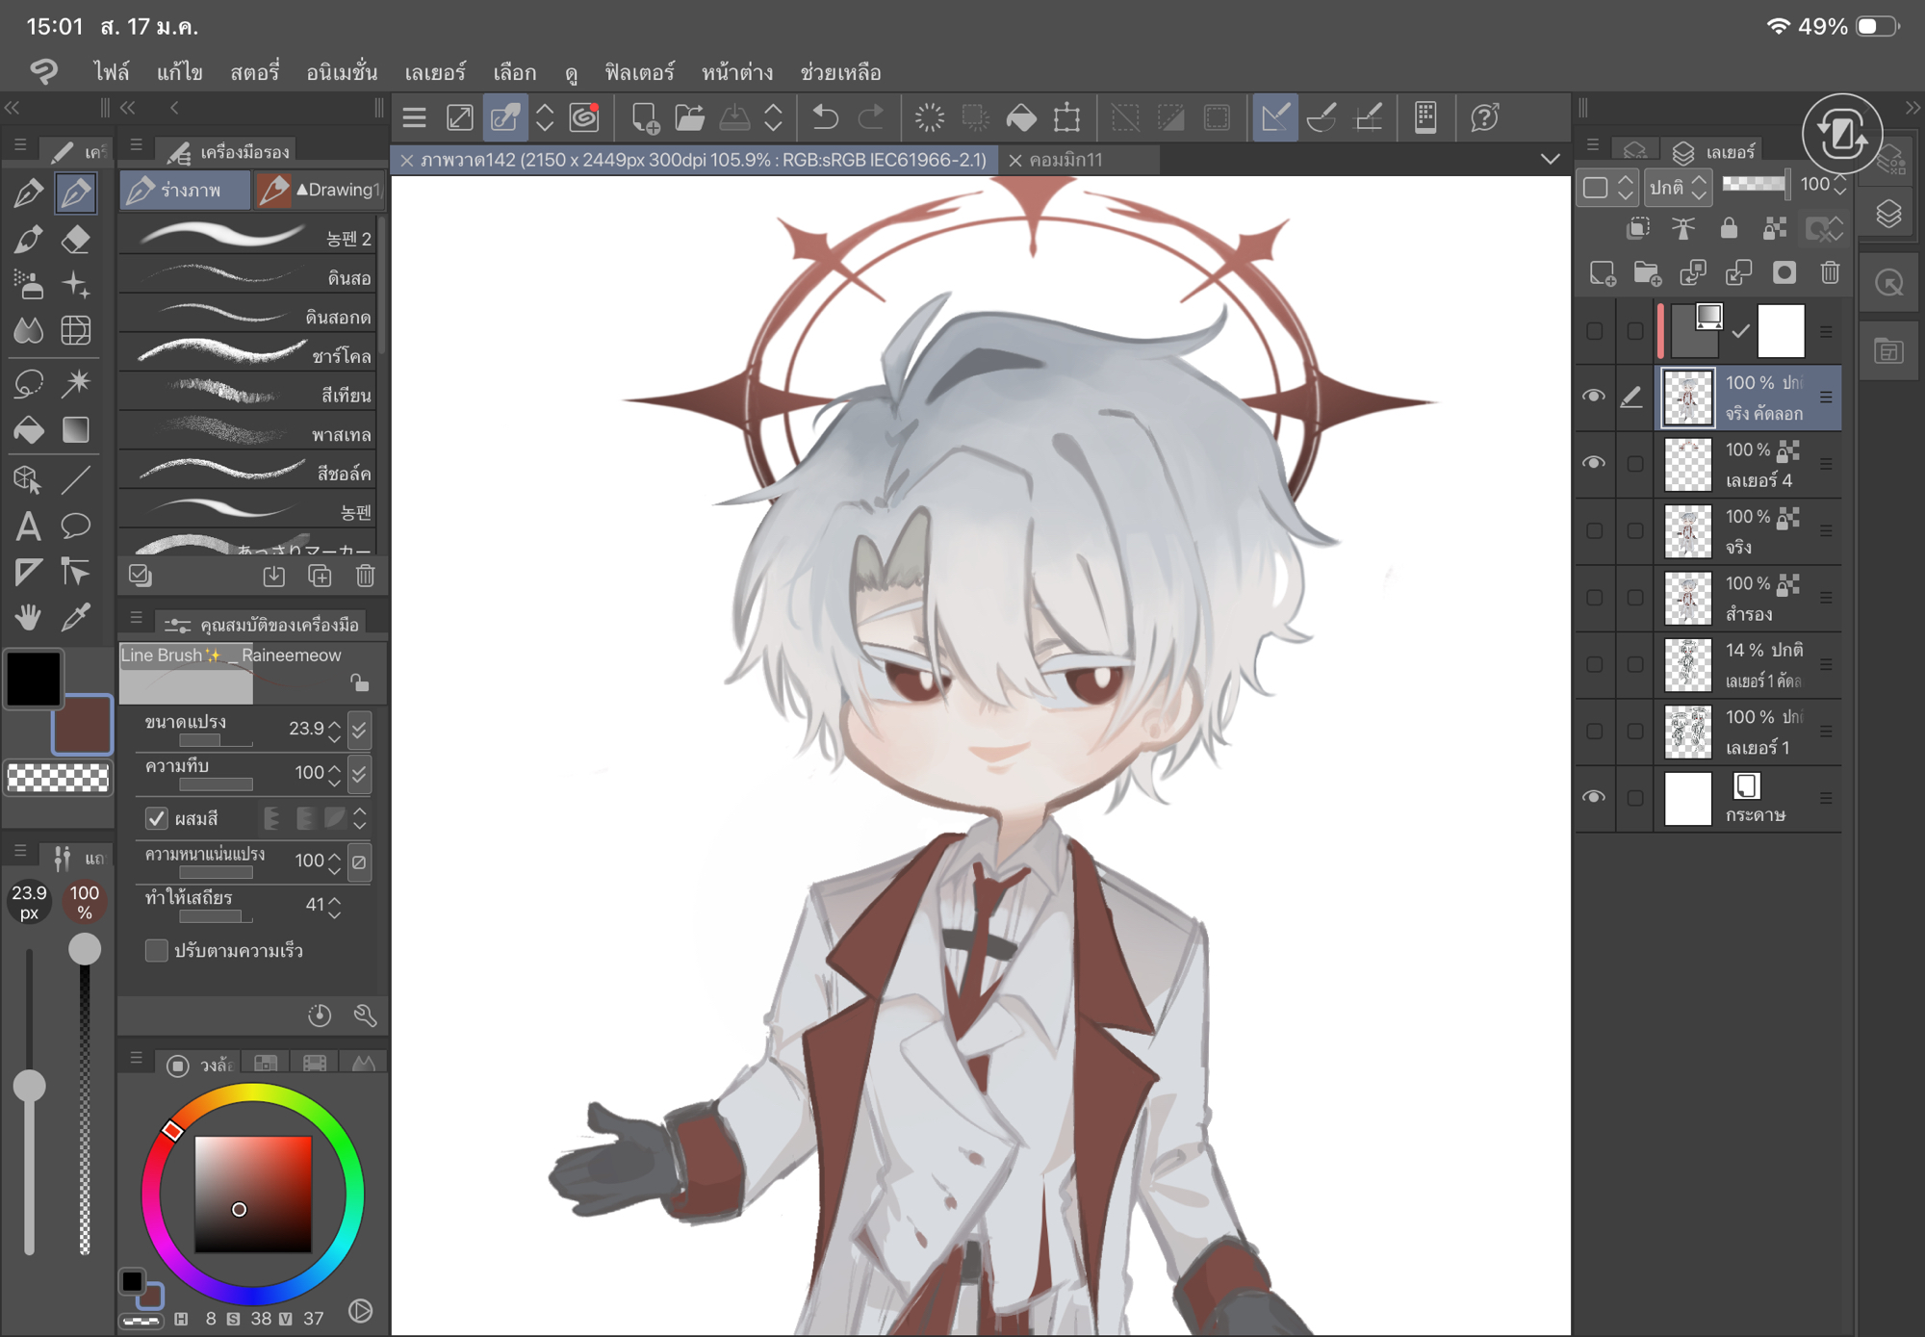The width and height of the screenshot is (1925, 1337).
Task: Select the Eraser tool
Action: coord(76,239)
